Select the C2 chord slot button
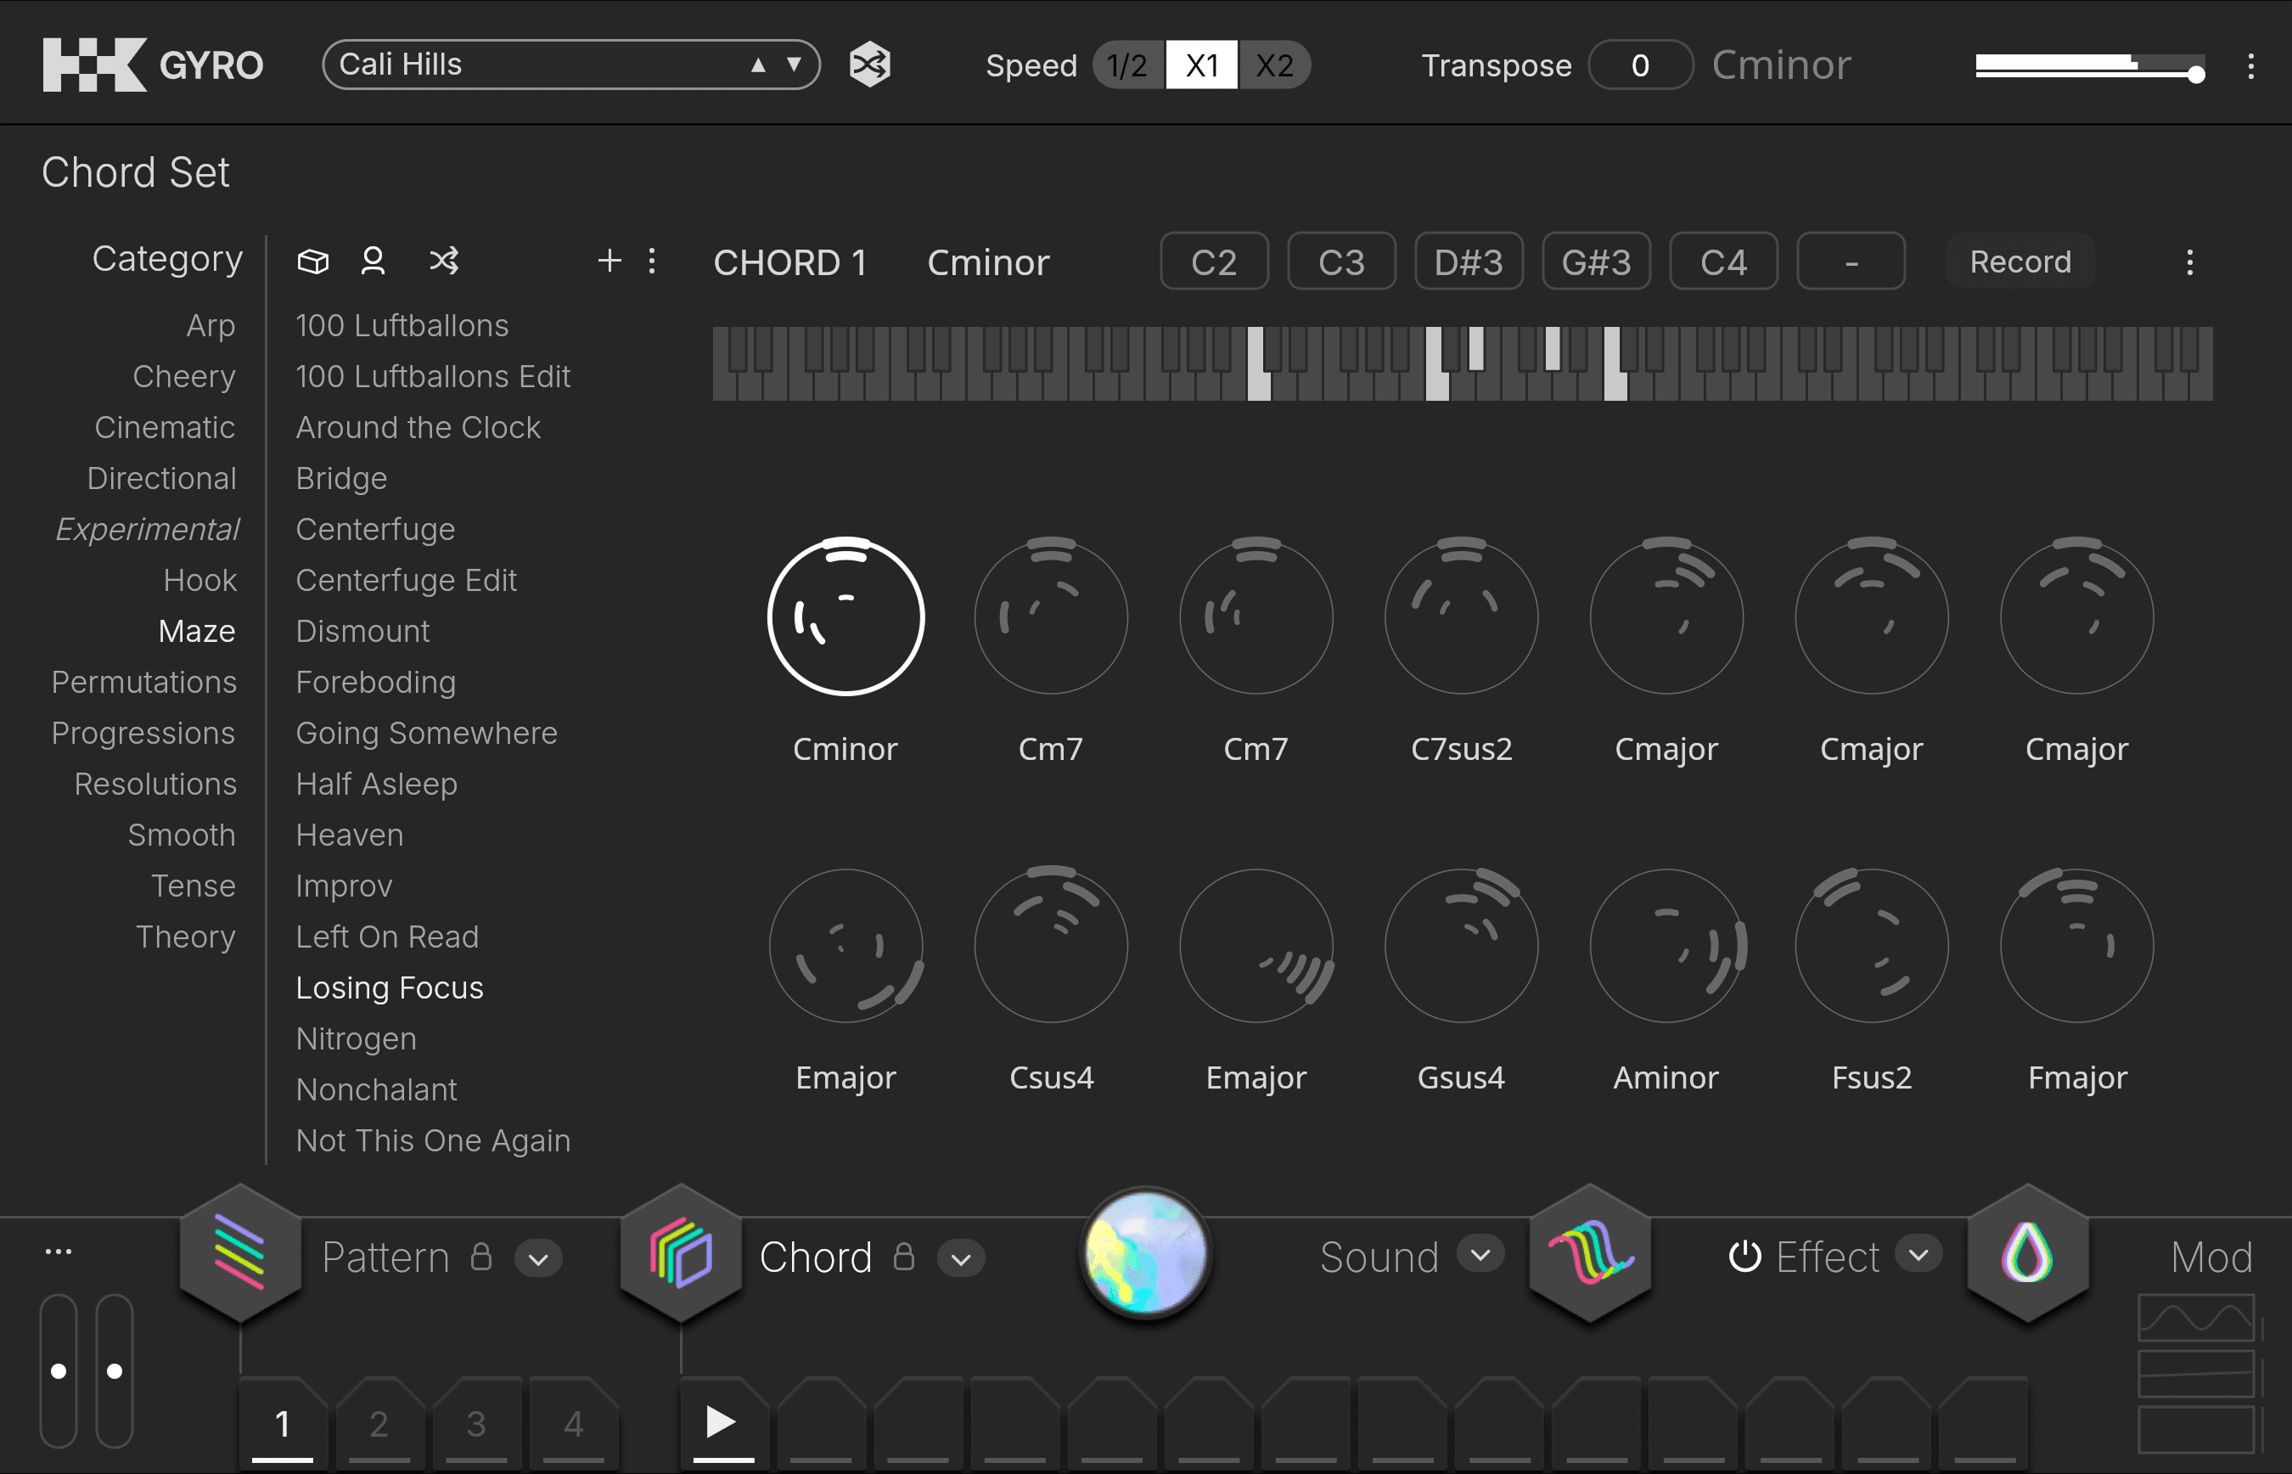2292x1474 pixels. tap(1213, 261)
